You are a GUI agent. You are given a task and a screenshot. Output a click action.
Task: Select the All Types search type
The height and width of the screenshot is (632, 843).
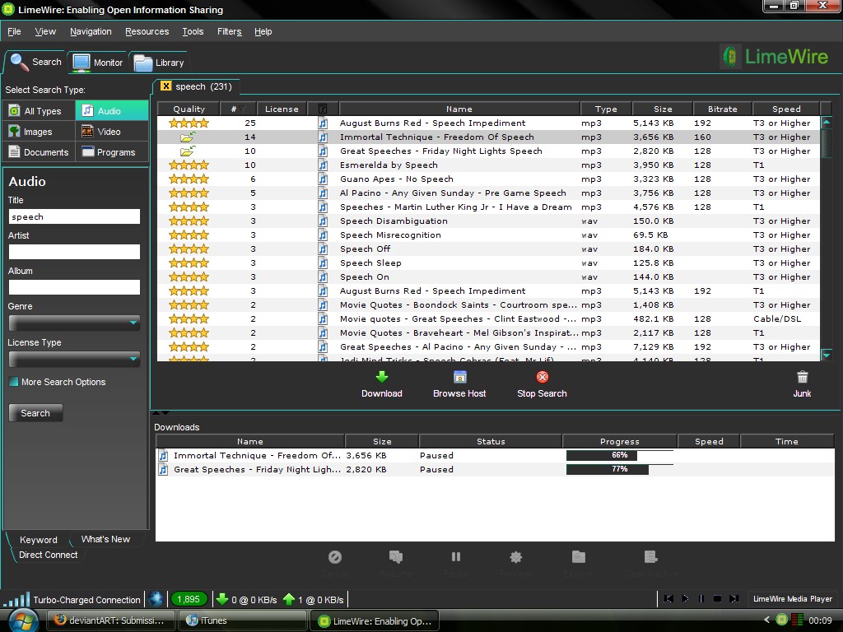[40, 111]
